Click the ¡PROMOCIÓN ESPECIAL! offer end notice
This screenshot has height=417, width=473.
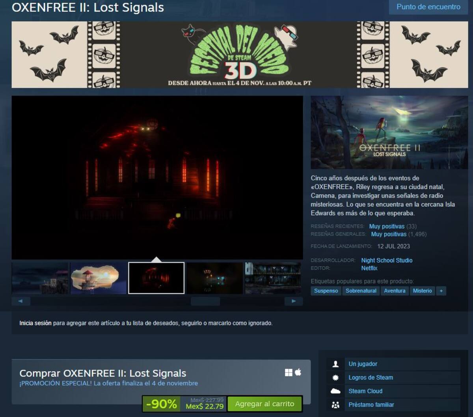tap(109, 383)
